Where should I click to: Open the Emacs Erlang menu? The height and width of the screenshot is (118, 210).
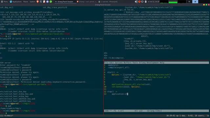pos(142,63)
